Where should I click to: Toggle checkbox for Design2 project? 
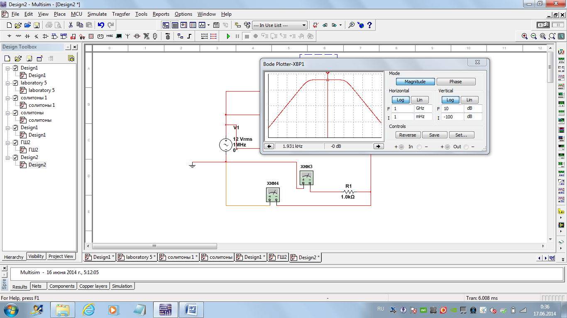(x=16, y=157)
